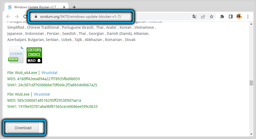The image size is (256, 139).
Task: Bookmark this page with the star icon
Action: pos(212,17)
